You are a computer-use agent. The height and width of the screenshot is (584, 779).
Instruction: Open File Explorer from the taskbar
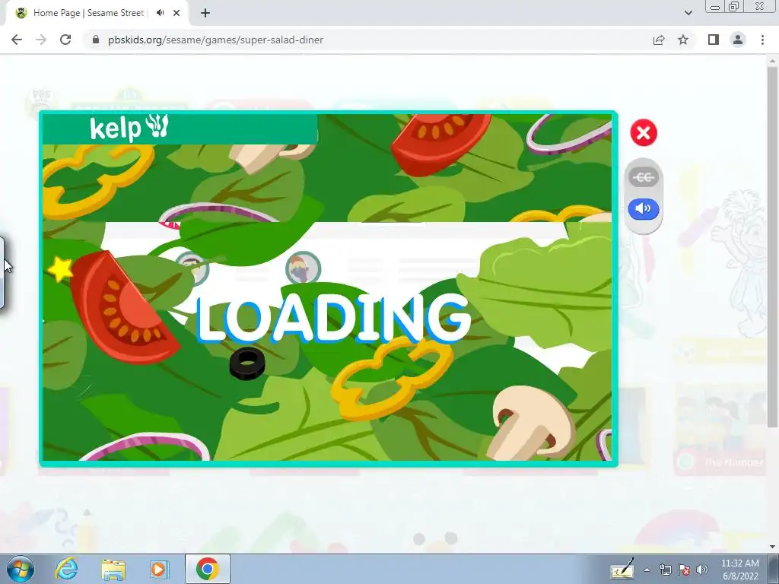[x=113, y=569]
